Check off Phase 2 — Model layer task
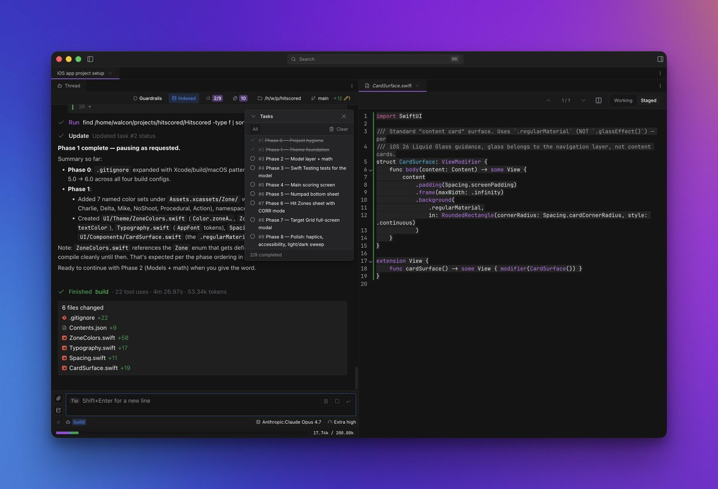 pyautogui.click(x=253, y=159)
